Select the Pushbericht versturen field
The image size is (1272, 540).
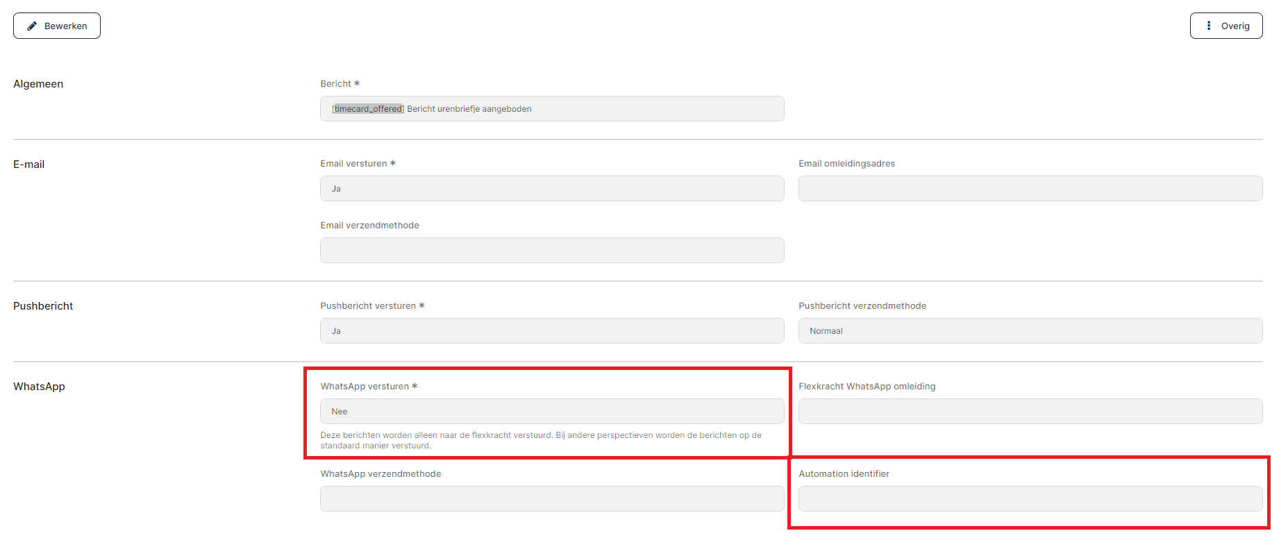click(x=552, y=331)
